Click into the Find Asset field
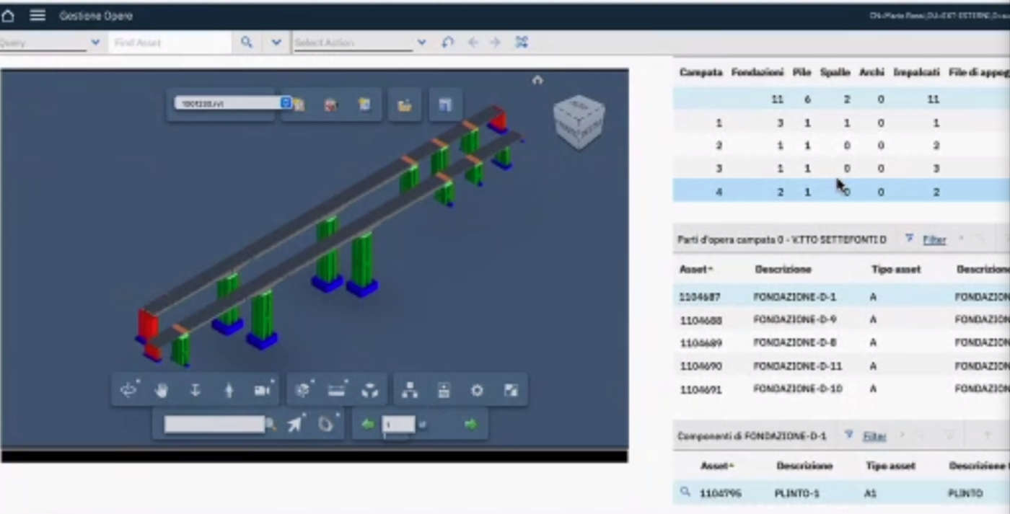The width and height of the screenshot is (1010, 514). point(170,43)
